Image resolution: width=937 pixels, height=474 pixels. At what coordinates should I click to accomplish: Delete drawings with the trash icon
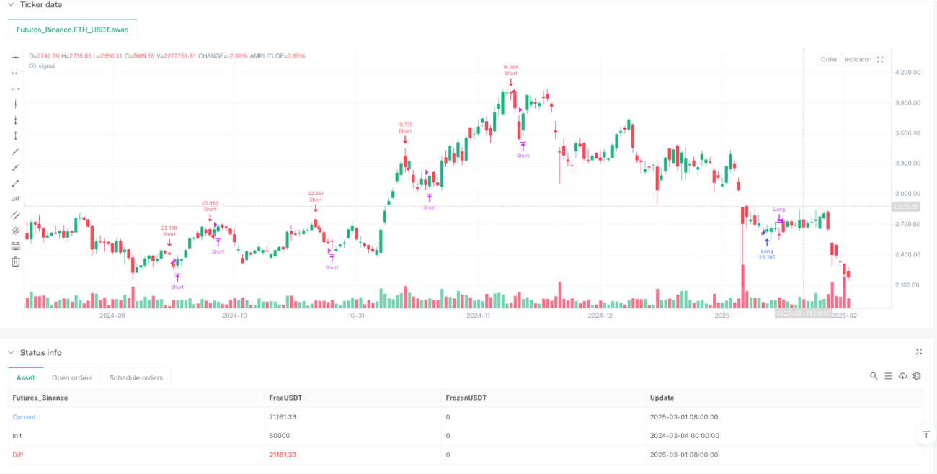click(15, 262)
